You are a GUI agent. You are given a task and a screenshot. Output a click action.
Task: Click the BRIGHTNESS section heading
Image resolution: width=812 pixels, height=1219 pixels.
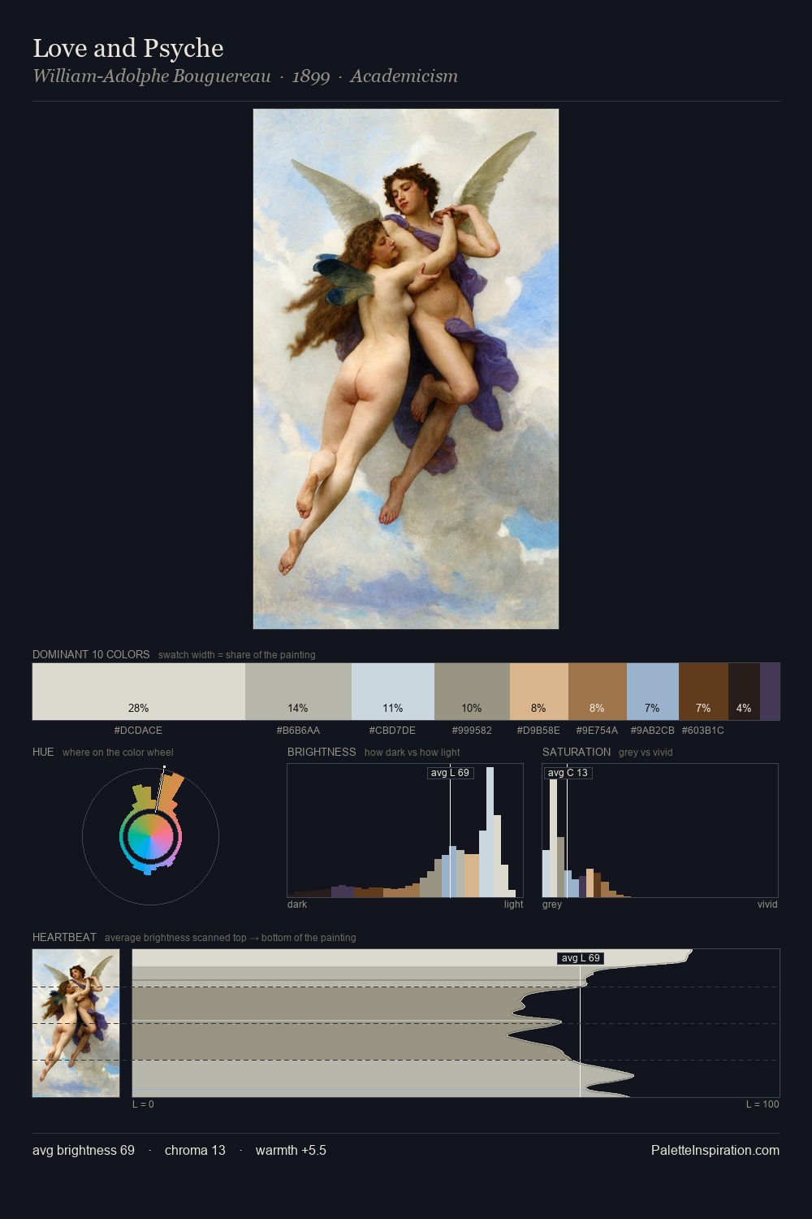pos(322,752)
